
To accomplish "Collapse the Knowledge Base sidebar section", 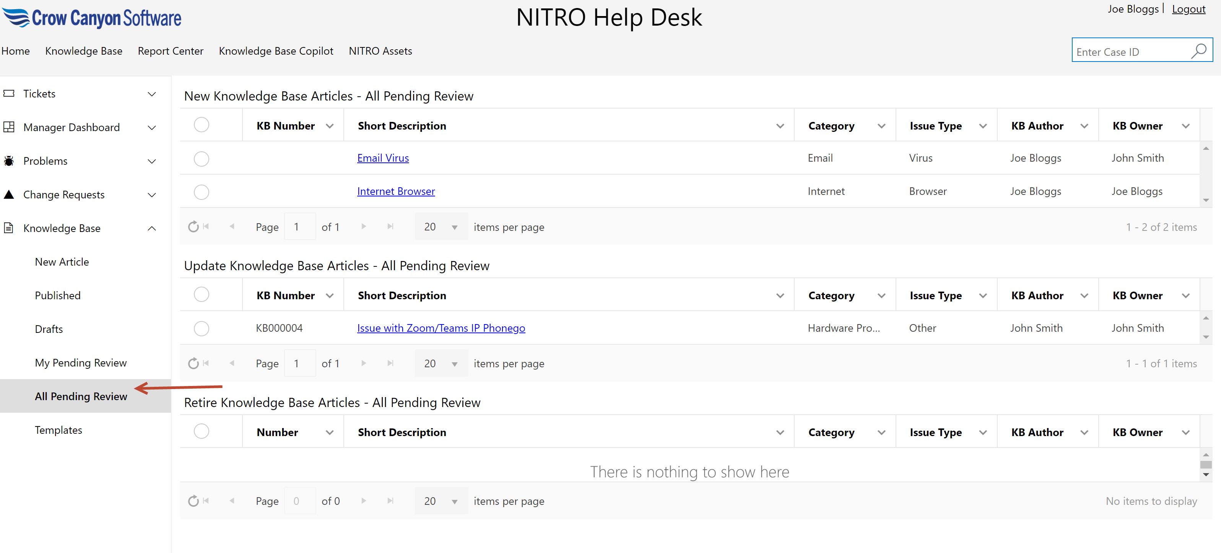I will pyautogui.click(x=152, y=229).
